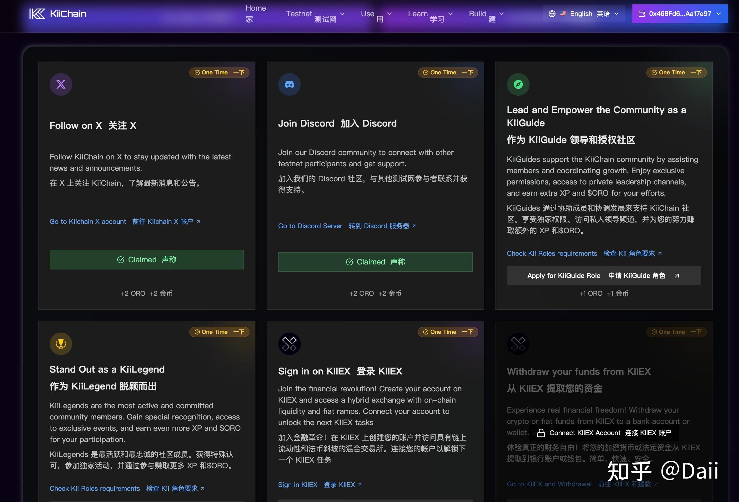
Task: Click the lock icon on Connect KIIEX Account
Action: pyautogui.click(x=541, y=433)
